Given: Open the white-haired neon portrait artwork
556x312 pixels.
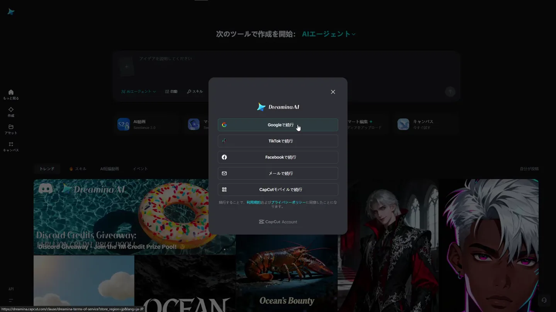Looking at the screenshot, I should 489,245.
